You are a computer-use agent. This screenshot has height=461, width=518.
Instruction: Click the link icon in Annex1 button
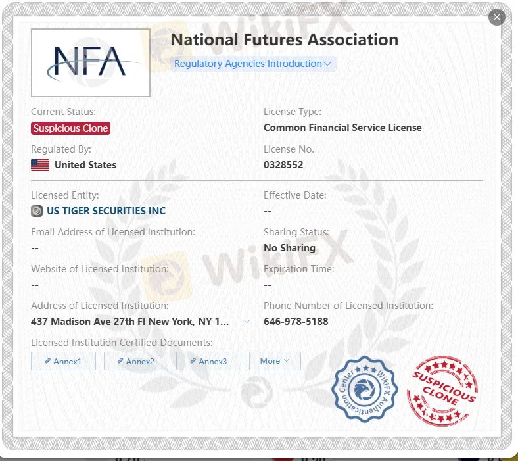[x=47, y=361]
